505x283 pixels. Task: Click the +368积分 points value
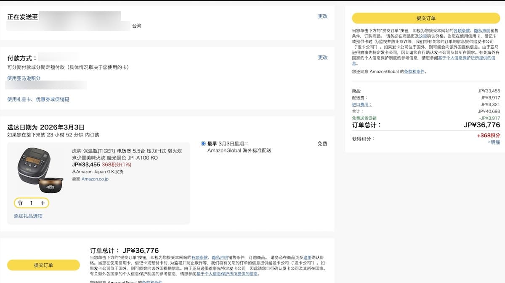coord(489,136)
